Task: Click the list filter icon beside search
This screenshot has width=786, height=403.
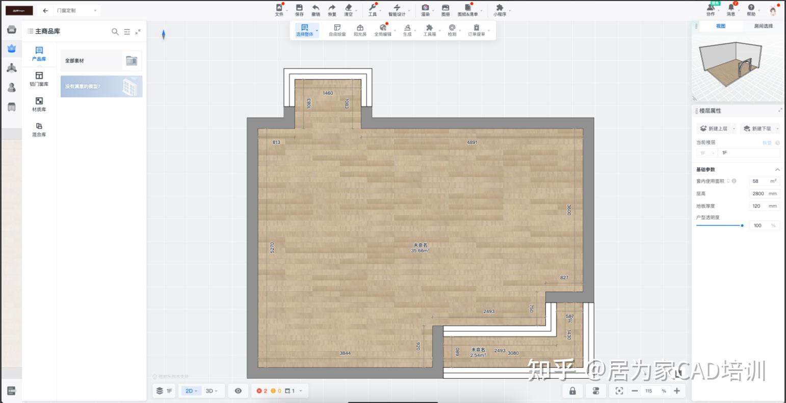Action: click(x=127, y=32)
